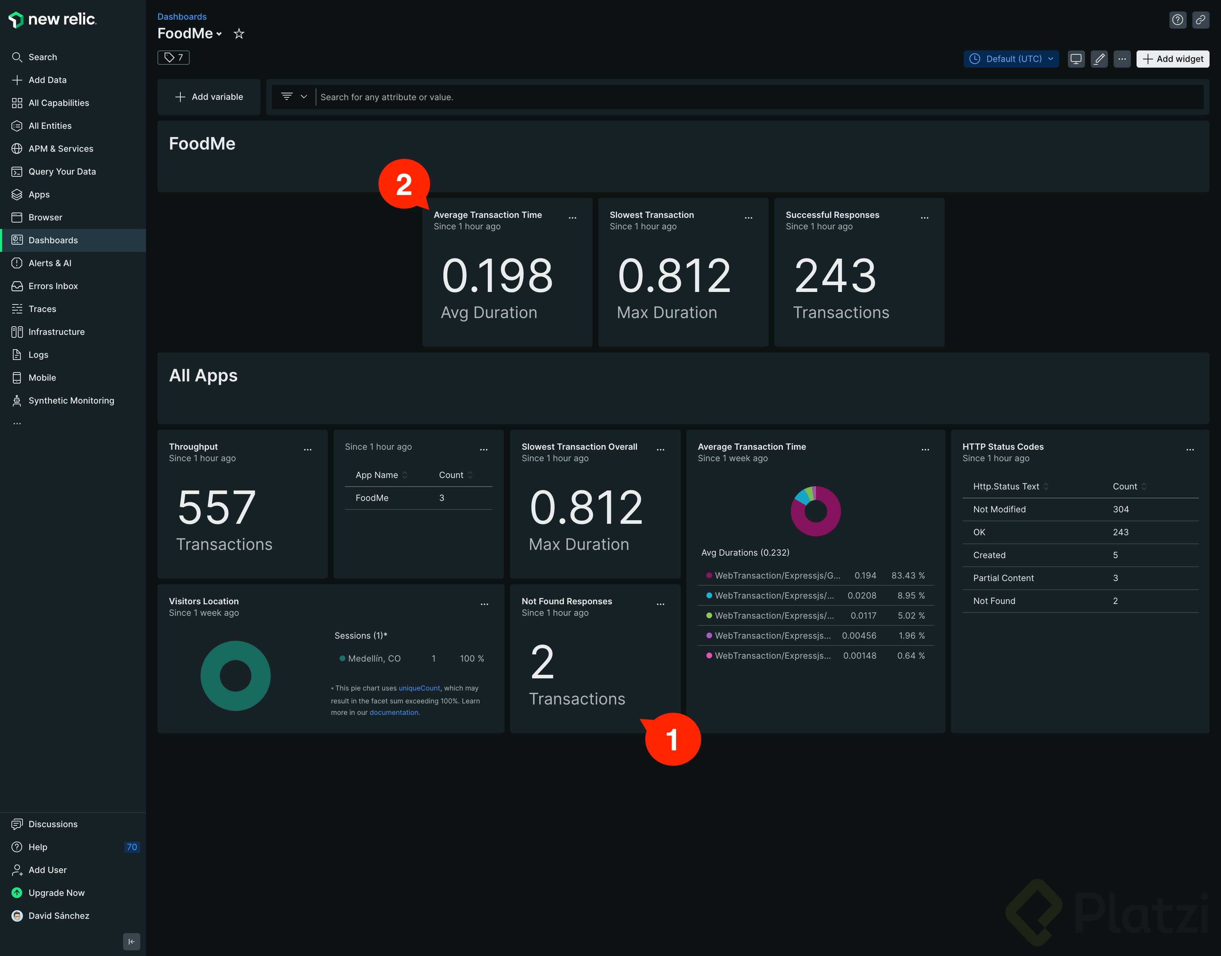Click the Alerts & AI icon

(17, 263)
